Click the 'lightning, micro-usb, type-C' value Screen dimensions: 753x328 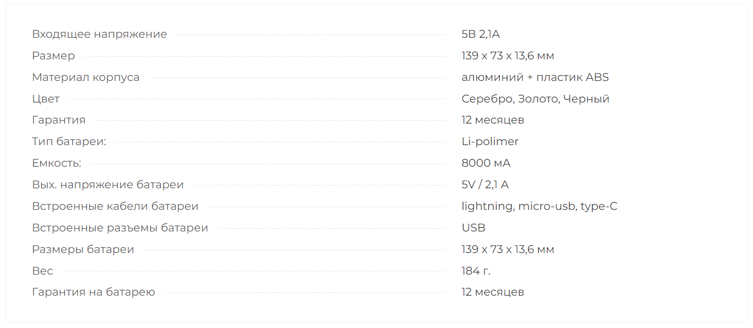tap(539, 206)
